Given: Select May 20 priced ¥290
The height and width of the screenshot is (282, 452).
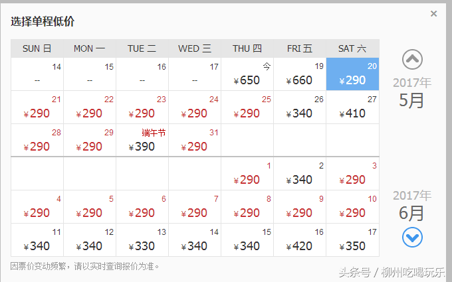Looking at the screenshot, I should pos(352,74).
